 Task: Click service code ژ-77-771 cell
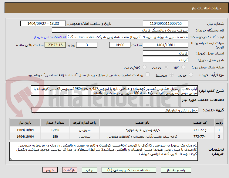pyautogui.click(x=200, y=130)
